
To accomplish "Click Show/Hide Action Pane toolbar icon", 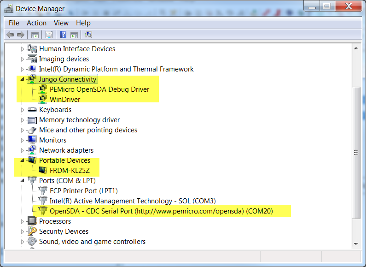I will [74, 35].
